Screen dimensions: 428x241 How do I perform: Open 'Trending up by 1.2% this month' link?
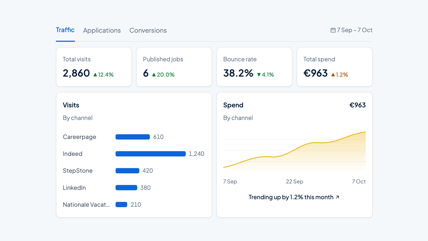(x=294, y=197)
